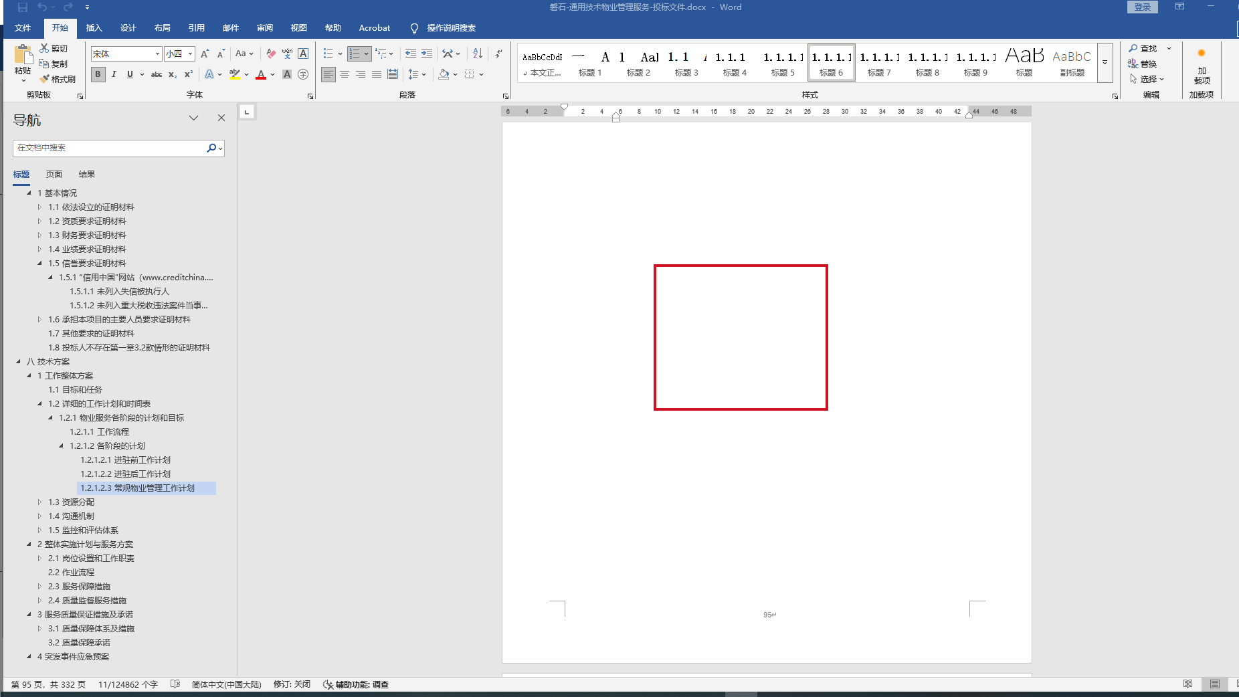Toggle bold formatting
Viewport: 1239px width, 697px height.
point(98,74)
